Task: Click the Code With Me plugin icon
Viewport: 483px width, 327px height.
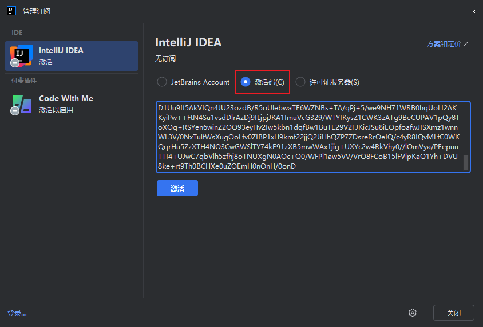Action: coord(21,105)
